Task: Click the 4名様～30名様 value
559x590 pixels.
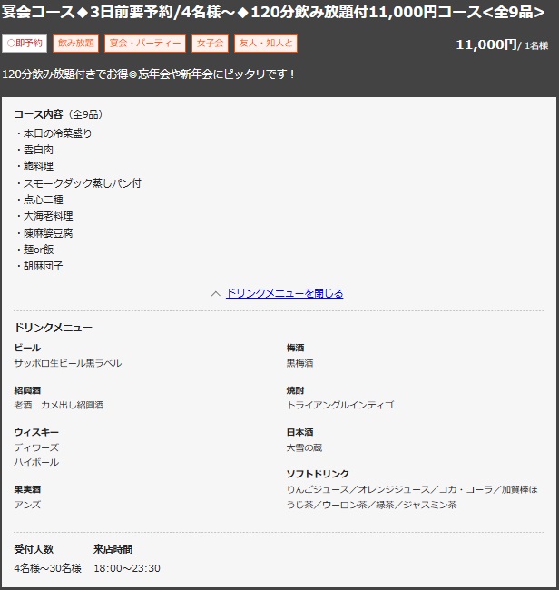Action: 48,568
